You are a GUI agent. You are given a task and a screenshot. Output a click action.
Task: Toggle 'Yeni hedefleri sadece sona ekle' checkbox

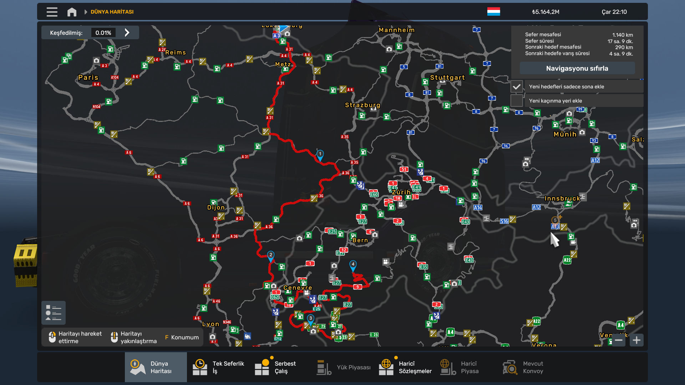516,87
